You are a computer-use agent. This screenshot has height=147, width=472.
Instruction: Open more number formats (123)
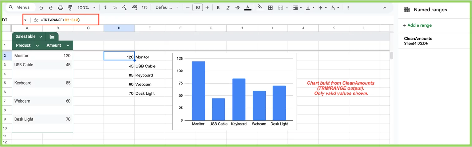144,7
